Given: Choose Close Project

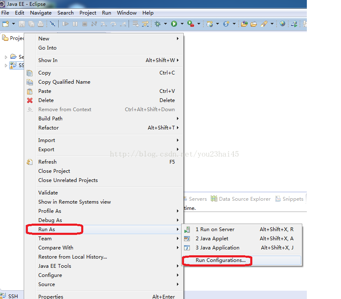Looking at the screenshot, I should pos(109,171).
